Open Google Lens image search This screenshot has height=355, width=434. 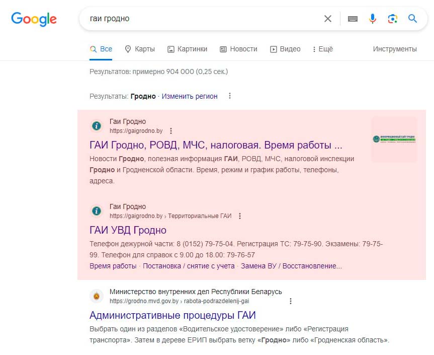[x=392, y=18]
